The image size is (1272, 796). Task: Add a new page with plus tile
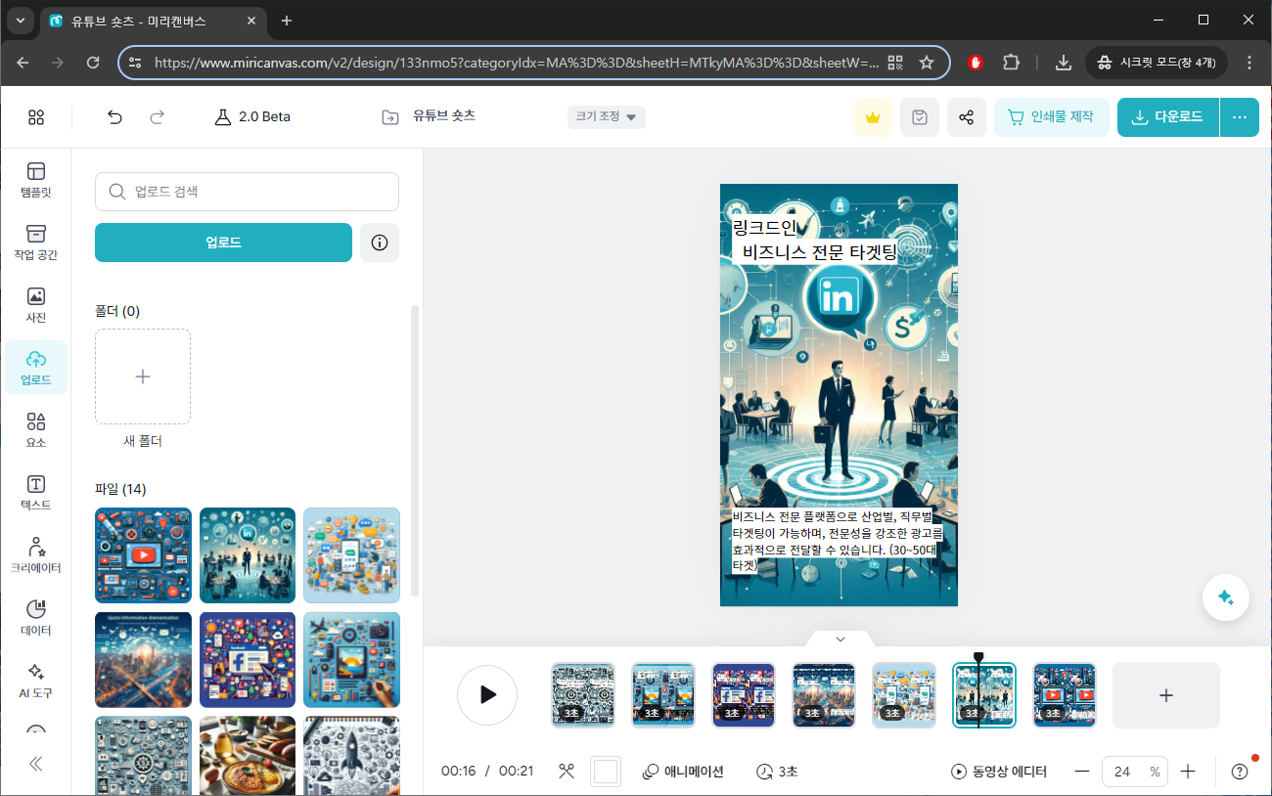pos(1166,695)
